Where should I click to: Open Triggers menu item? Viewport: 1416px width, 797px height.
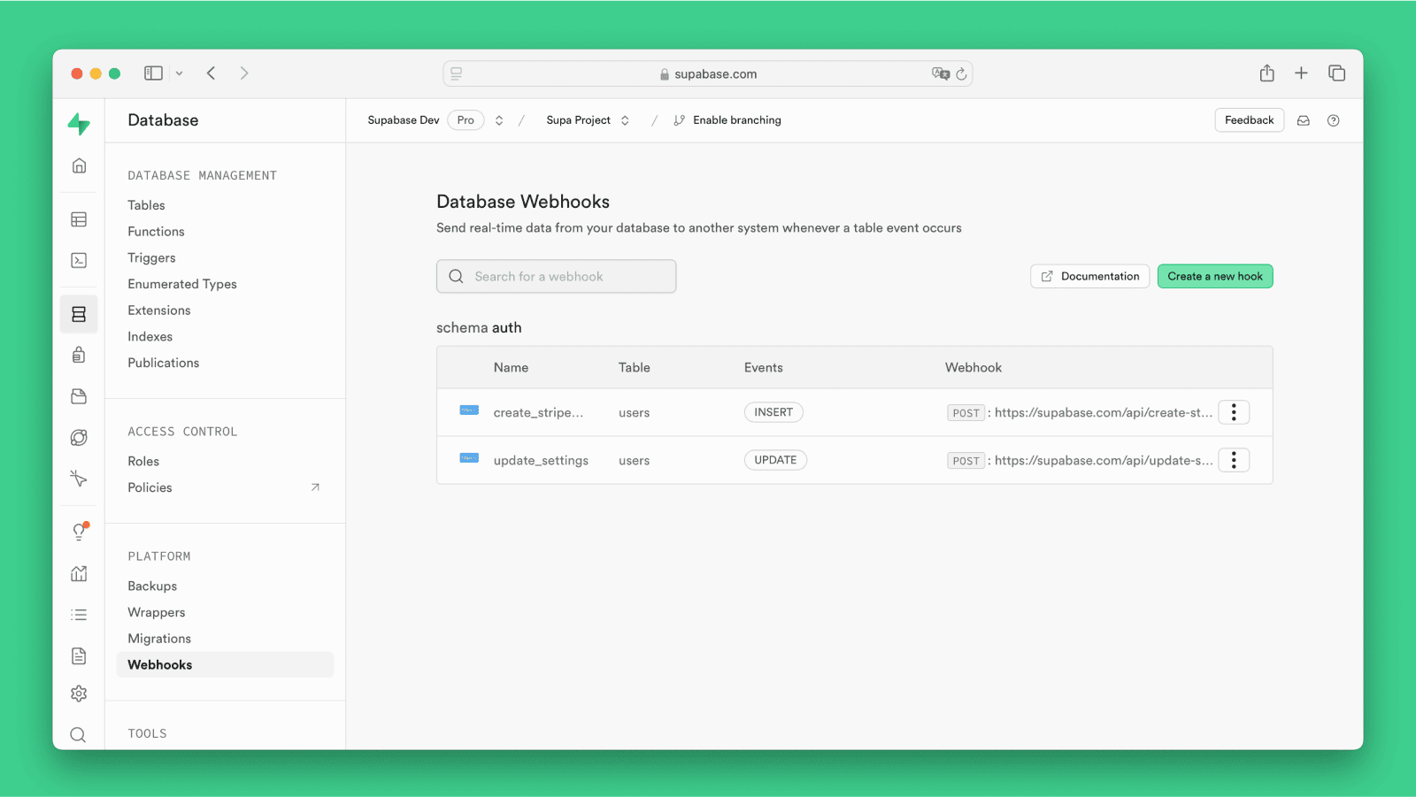point(151,258)
